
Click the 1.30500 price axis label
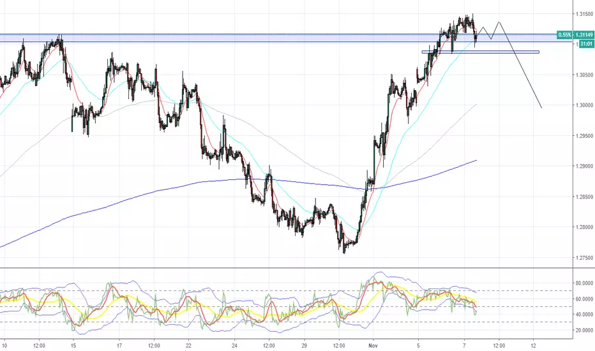[584, 75]
